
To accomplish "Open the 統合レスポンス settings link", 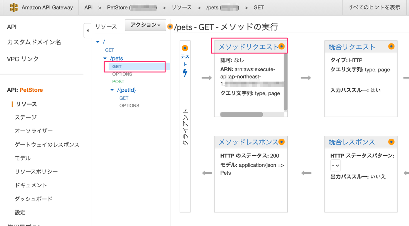I will pos(352,142).
